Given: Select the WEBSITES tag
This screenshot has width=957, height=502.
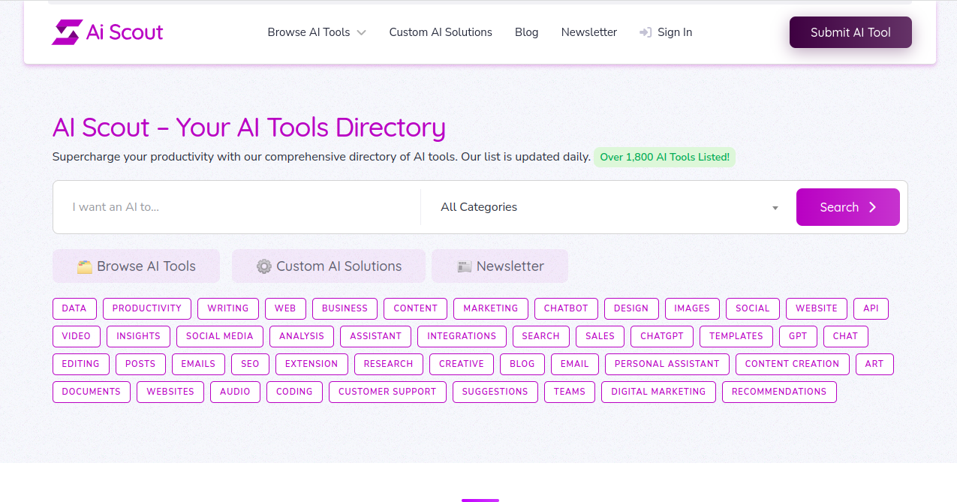Looking at the screenshot, I should click(170, 392).
